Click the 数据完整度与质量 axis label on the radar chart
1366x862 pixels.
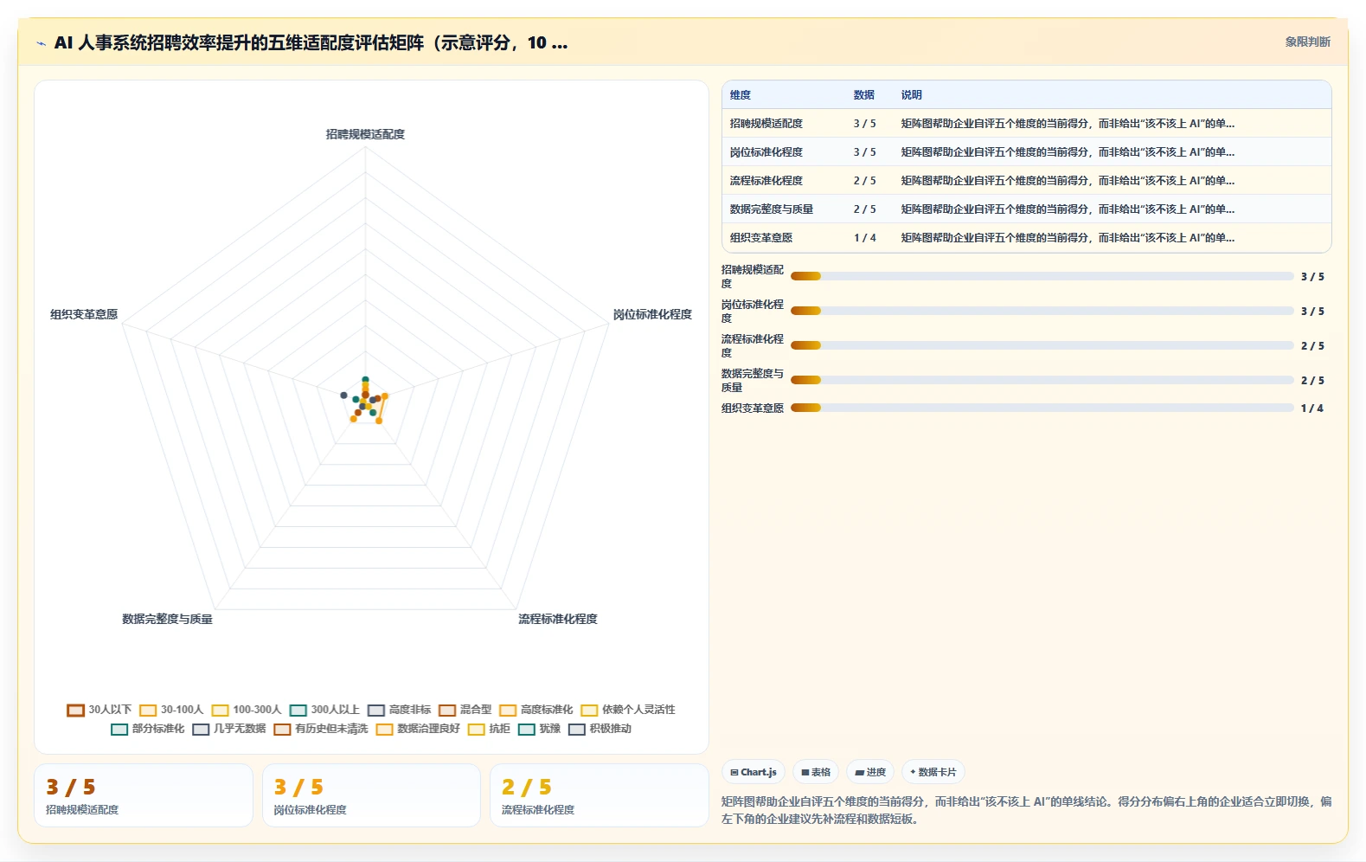tap(167, 619)
